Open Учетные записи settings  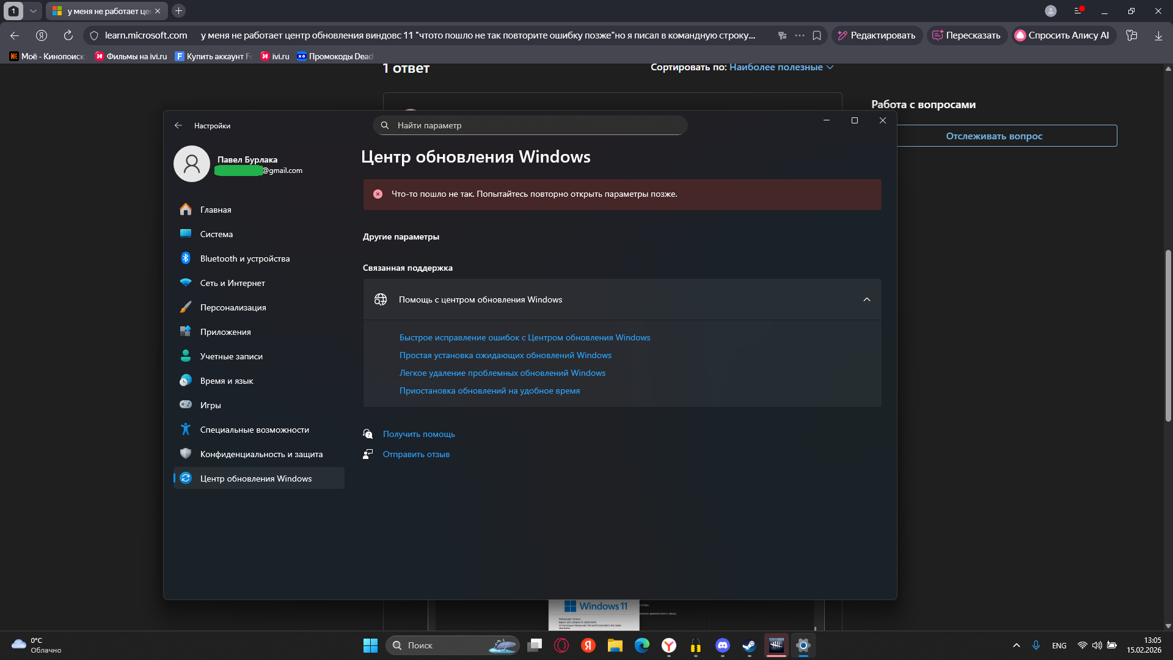(x=259, y=356)
